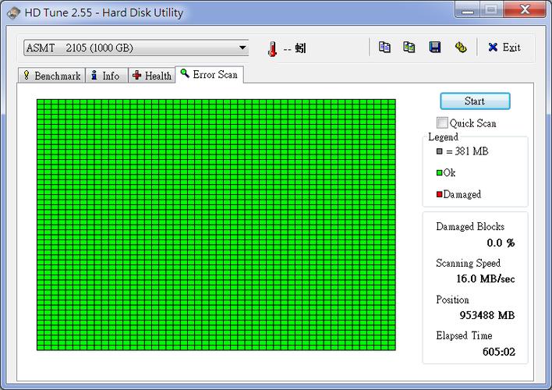Select the Error Scan tab
This screenshot has width=552, height=390.
pos(209,74)
